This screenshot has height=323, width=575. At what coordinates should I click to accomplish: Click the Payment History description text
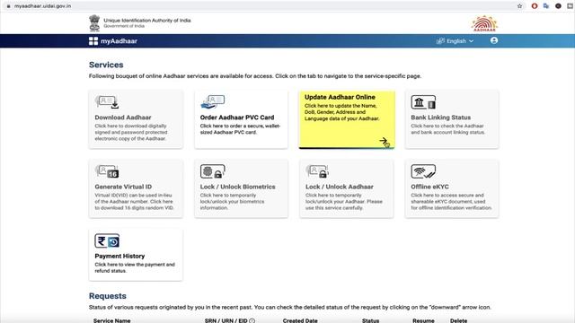(135, 267)
